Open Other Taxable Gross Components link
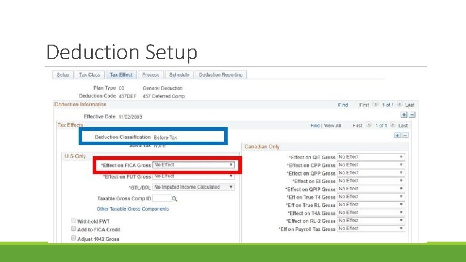The width and height of the screenshot is (466, 262). (x=133, y=209)
